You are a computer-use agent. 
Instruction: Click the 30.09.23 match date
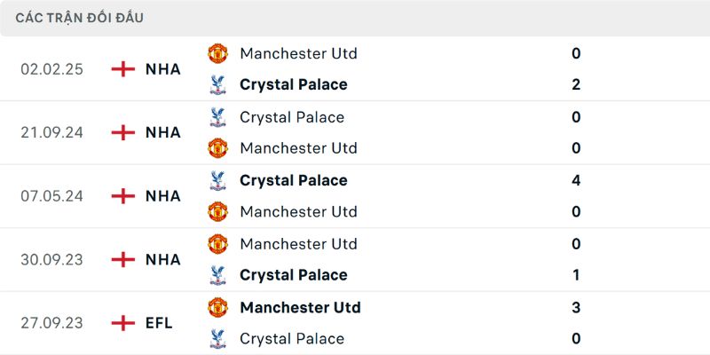click(x=51, y=259)
